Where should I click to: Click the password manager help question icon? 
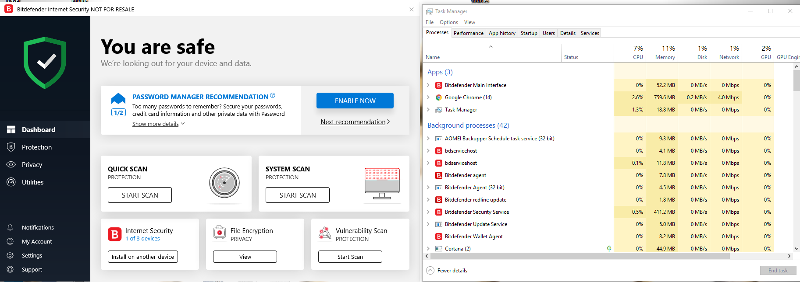273,96
